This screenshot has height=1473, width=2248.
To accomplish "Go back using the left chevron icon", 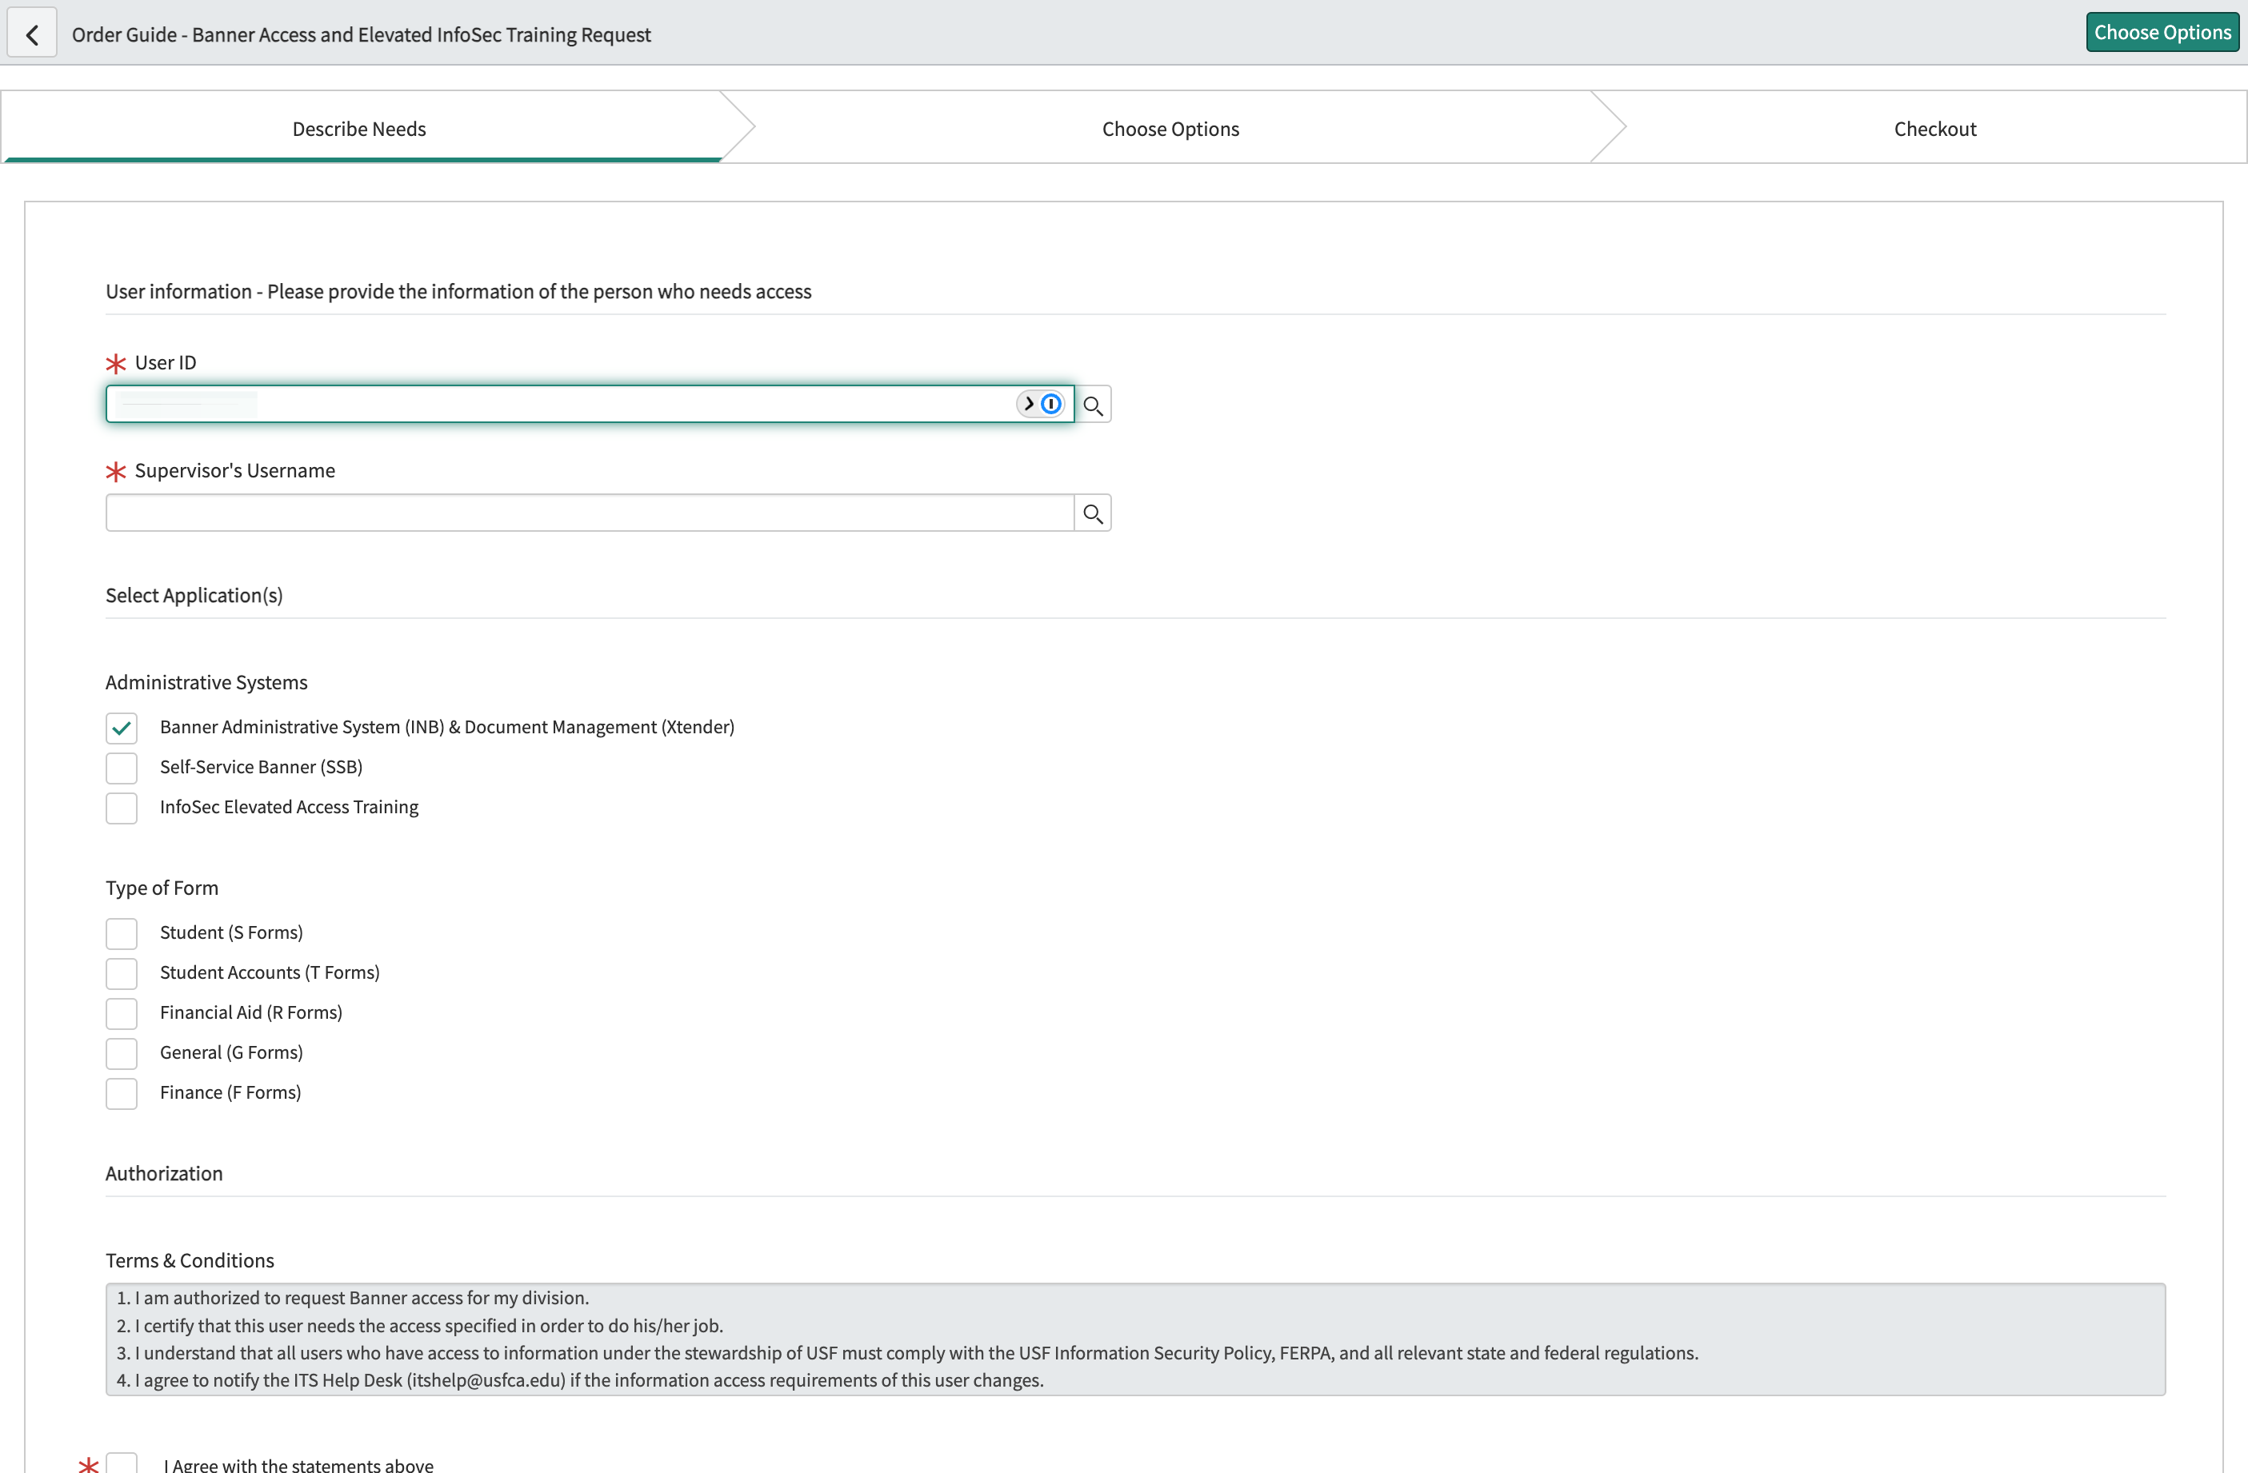I will (32, 34).
